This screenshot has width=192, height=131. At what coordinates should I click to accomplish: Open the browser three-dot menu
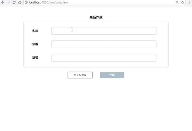pos(189,3)
